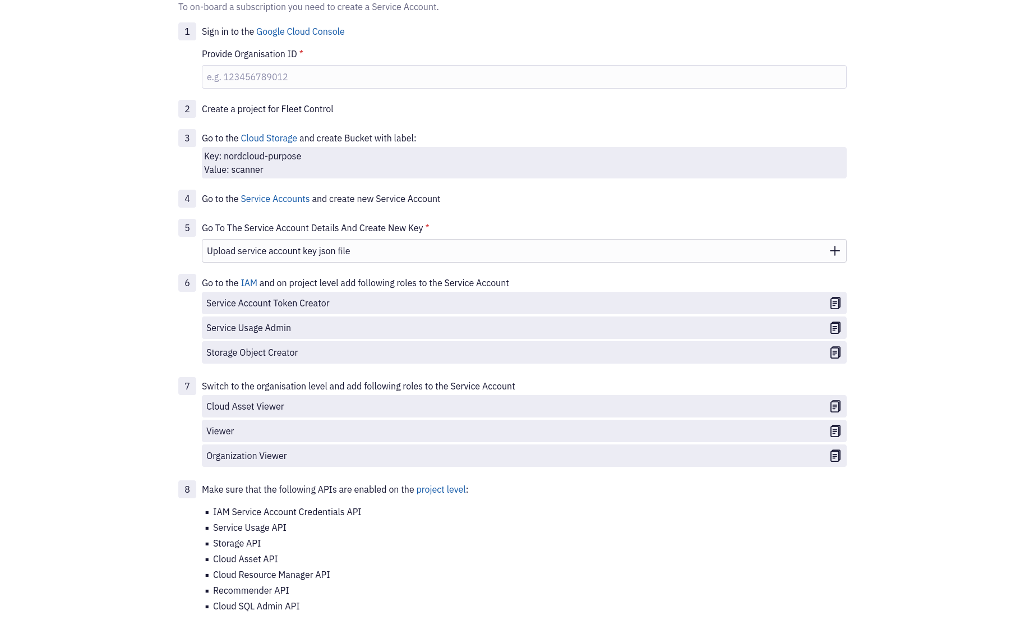1025x624 pixels.
Task: Click the Key nordcloud-purpose label block
Action: click(524, 163)
